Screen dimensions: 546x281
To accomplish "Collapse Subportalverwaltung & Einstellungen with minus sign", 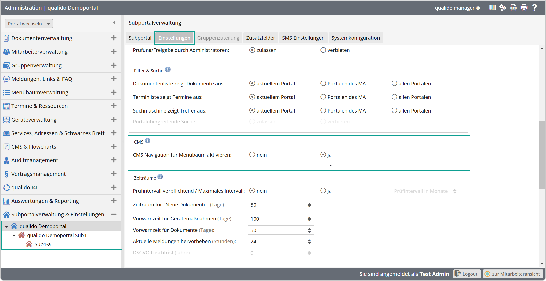I will click(114, 214).
